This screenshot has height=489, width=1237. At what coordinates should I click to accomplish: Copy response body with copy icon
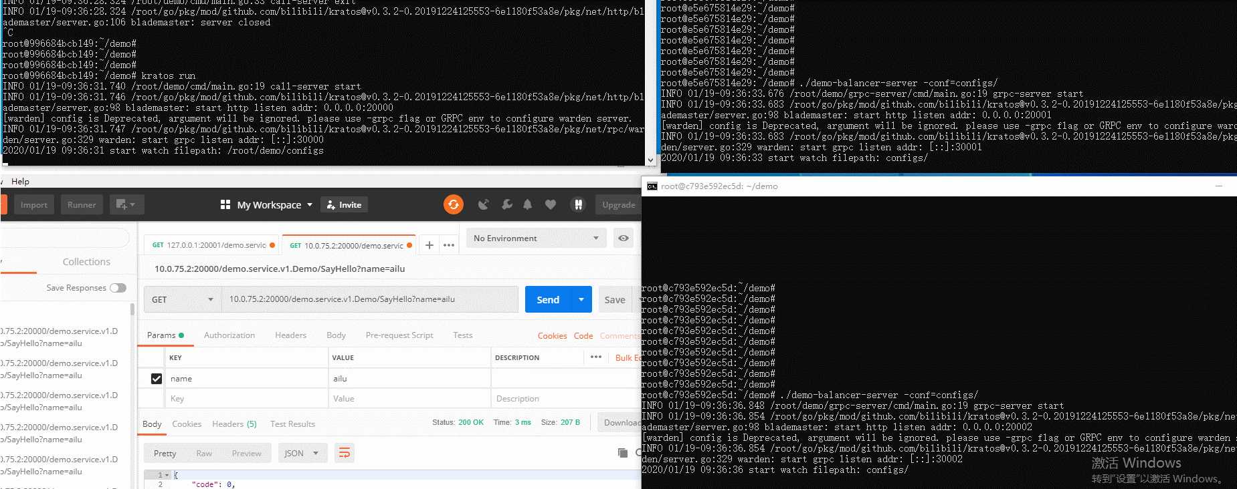pyautogui.click(x=623, y=453)
